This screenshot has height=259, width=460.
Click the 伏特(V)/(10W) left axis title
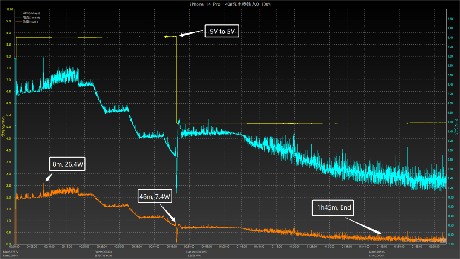coord(3,127)
